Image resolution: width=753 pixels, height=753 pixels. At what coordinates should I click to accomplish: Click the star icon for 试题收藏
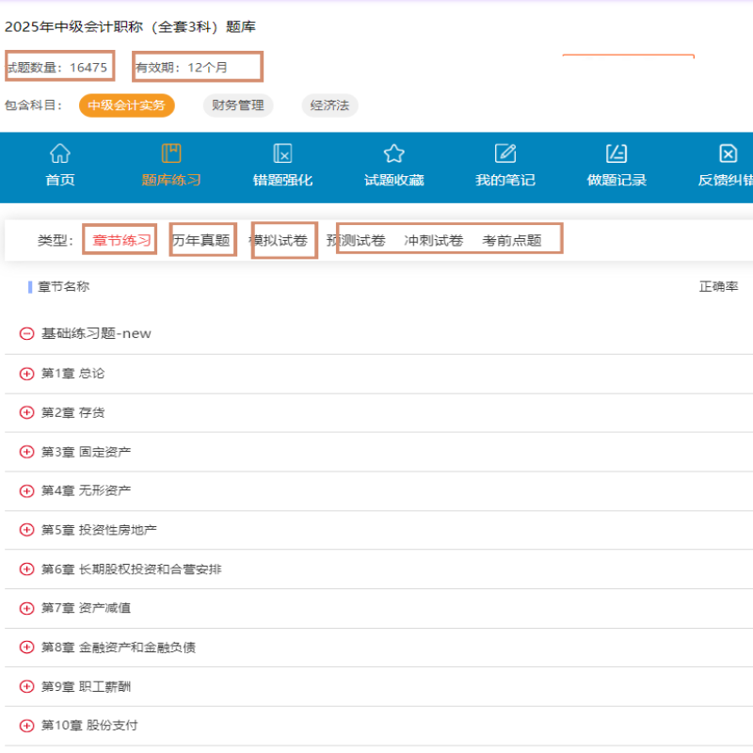[393, 153]
